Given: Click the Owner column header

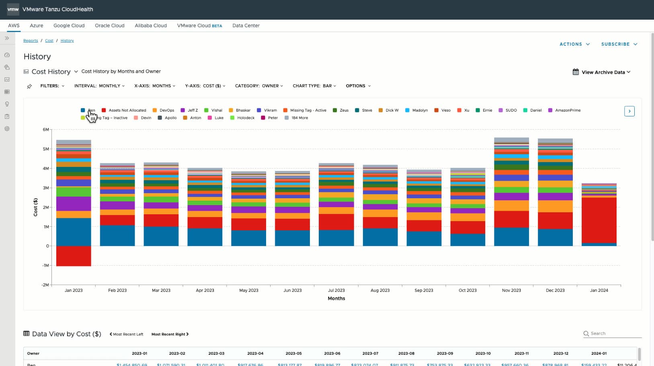Looking at the screenshot, I should coord(33,354).
